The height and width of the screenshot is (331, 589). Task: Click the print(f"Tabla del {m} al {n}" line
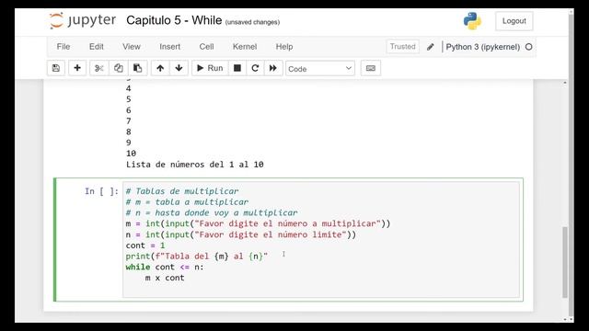click(196, 257)
